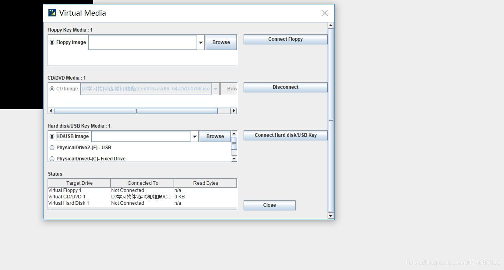This screenshot has width=504, height=270.
Task: Click Not Connected cell for Virtual Hard Disk 1
Action: (x=142, y=203)
